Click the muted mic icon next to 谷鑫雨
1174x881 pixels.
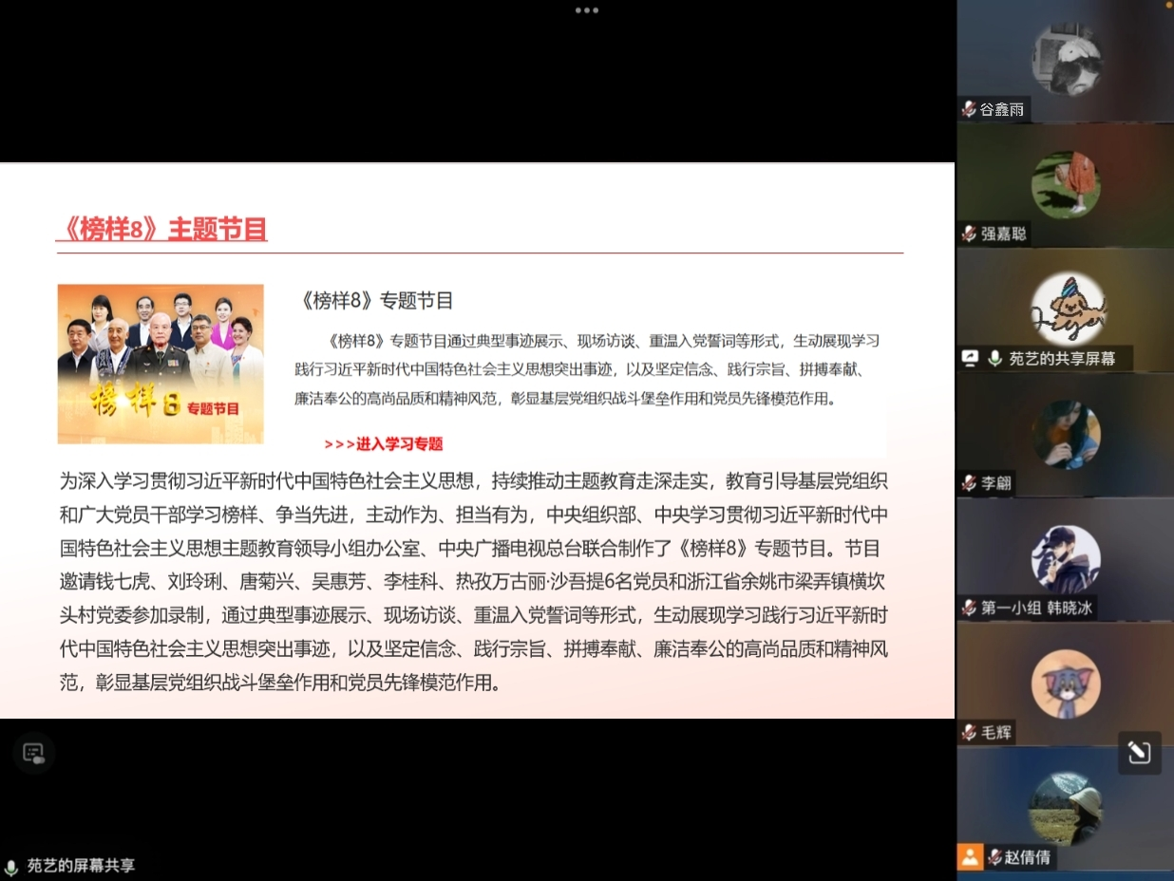[969, 109]
